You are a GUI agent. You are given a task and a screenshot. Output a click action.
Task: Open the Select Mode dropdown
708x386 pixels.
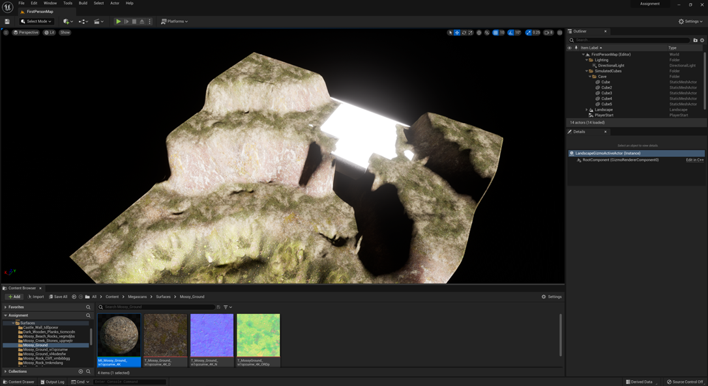(37, 21)
